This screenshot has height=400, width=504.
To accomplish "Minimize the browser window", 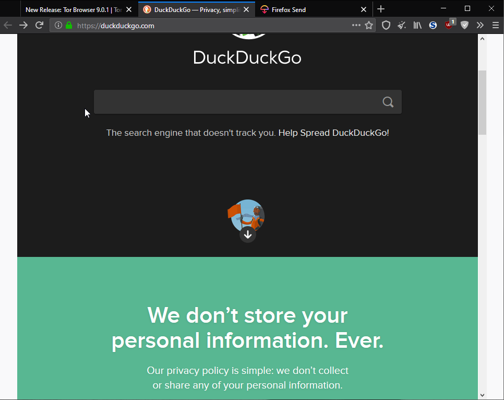I will pos(443,9).
